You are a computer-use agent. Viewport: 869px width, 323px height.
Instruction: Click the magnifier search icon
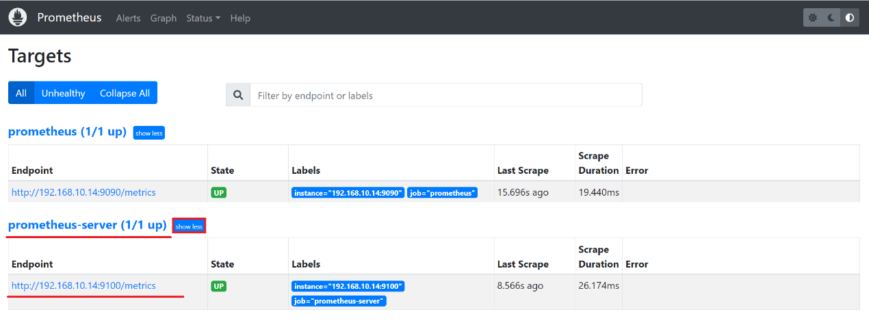[238, 95]
